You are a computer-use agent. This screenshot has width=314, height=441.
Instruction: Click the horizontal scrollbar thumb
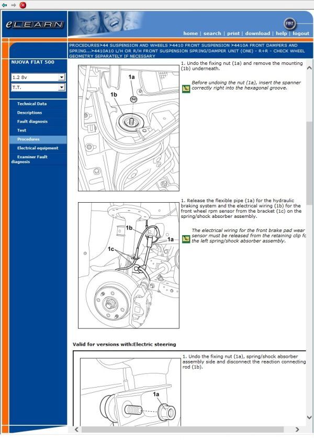[x=183, y=429]
